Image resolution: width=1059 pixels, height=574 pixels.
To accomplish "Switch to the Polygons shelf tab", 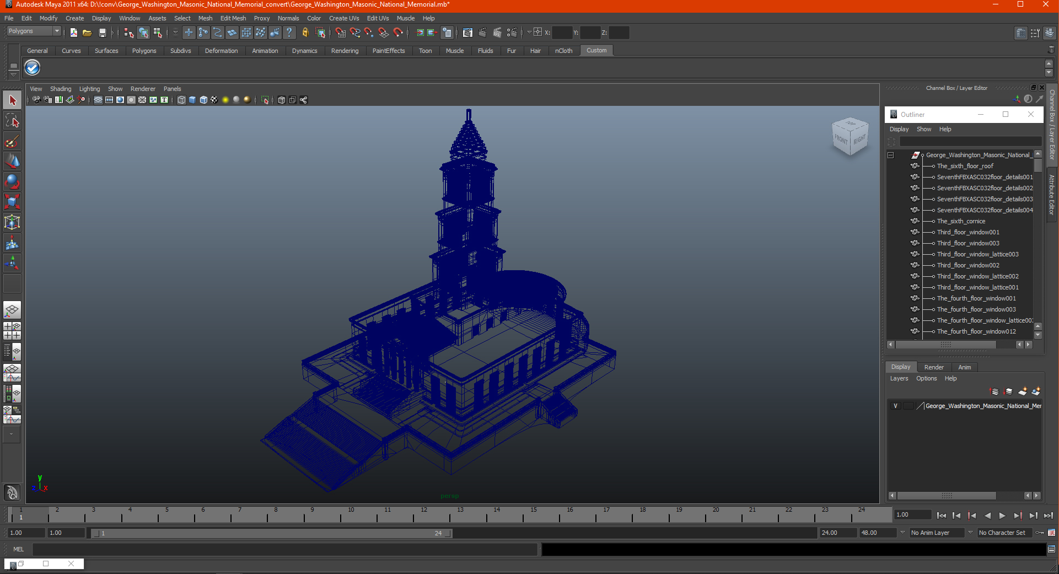I will pyautogui.click(x=144, y=51).
